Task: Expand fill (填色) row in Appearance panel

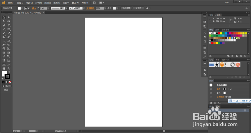Action: point(214,93)
